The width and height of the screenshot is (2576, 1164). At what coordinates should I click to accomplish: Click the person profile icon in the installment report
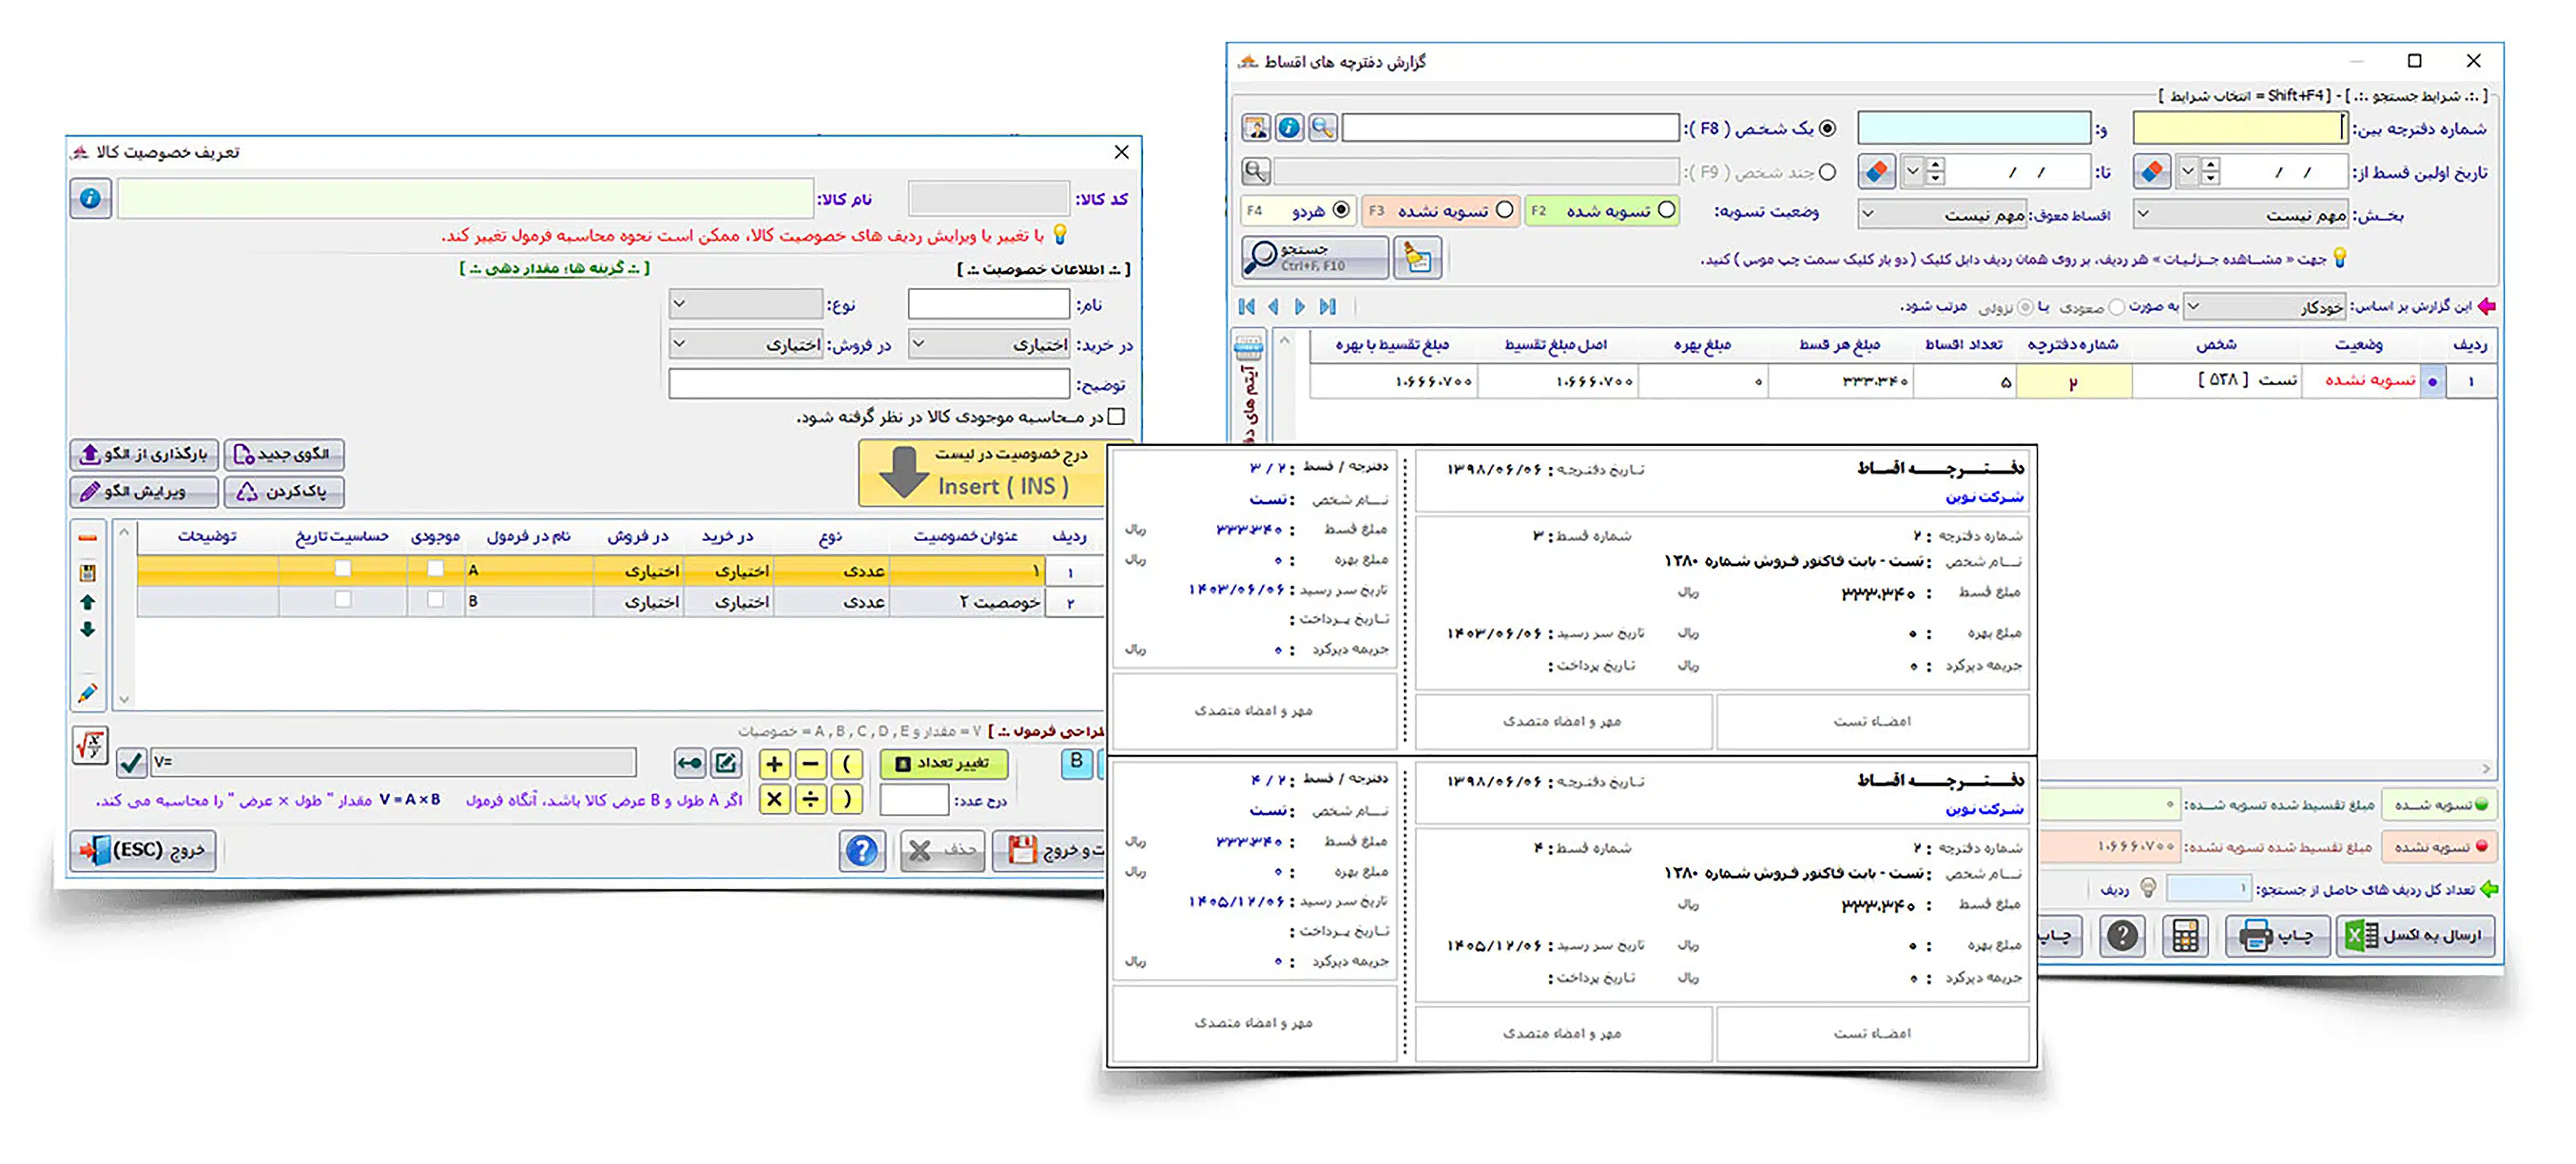tap(1256, 127)
